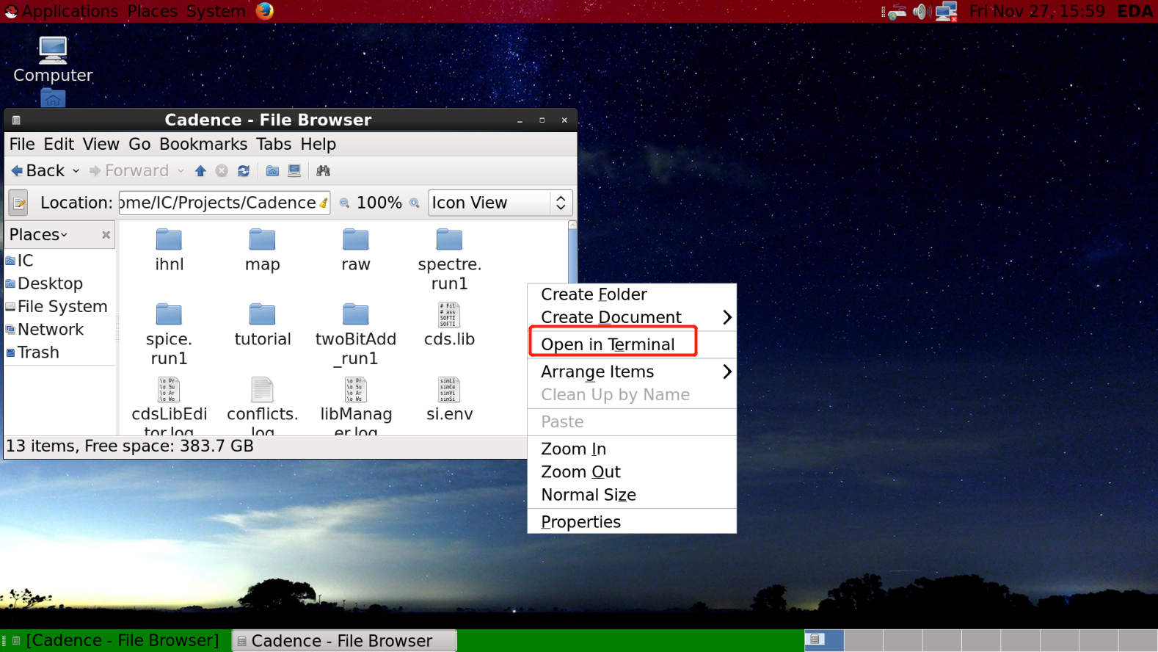Viewport: 1158px width, 652px height.
Task: Click the binoculars search icon
Action: point(323,171)
